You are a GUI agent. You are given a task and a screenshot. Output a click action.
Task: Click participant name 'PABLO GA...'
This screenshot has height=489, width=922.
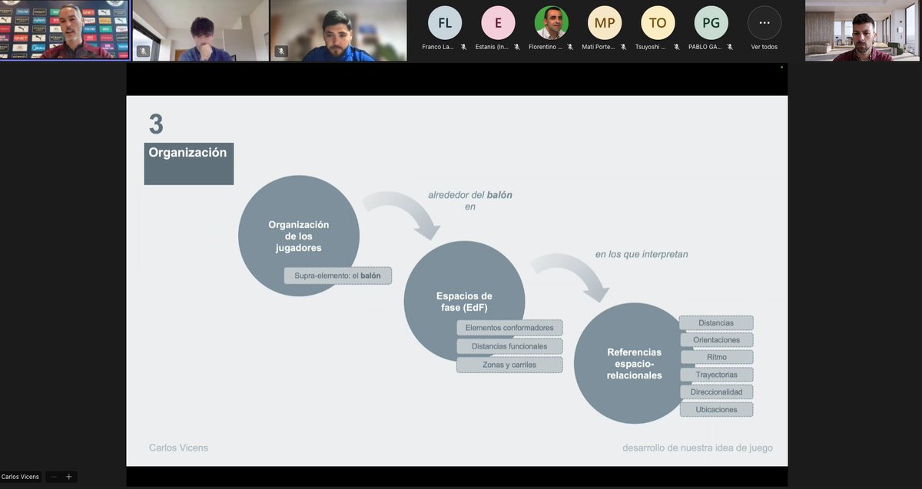(705, 47)
